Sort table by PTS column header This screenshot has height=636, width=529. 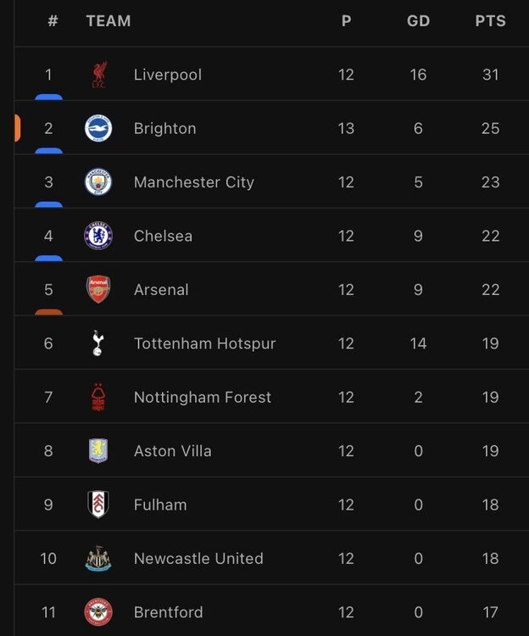[491, 20]
